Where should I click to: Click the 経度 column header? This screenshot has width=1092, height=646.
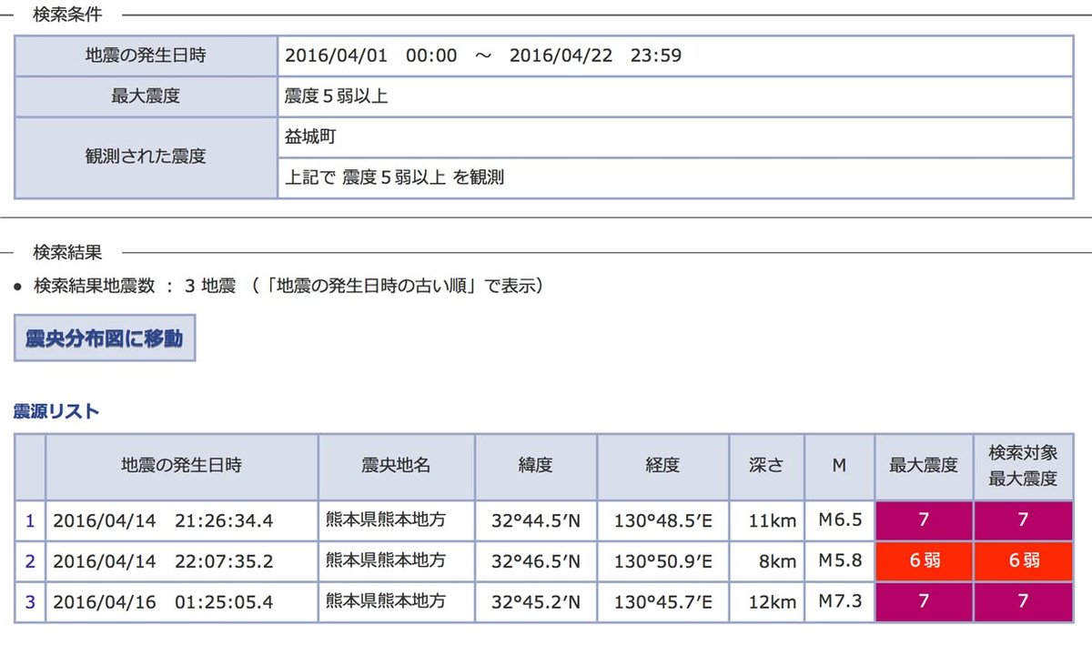662,466
